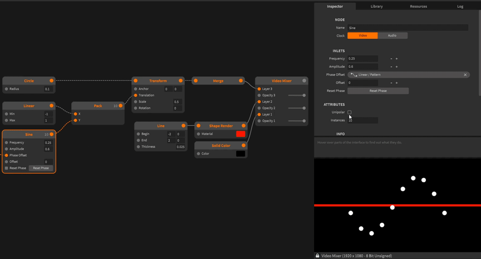
Task: Click the Pack node output port
Action: click(121, 106)
